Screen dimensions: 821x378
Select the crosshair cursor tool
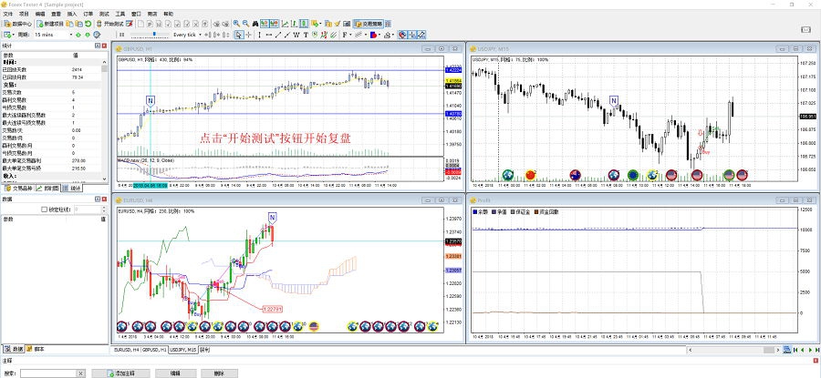click(x=248, y=35)
